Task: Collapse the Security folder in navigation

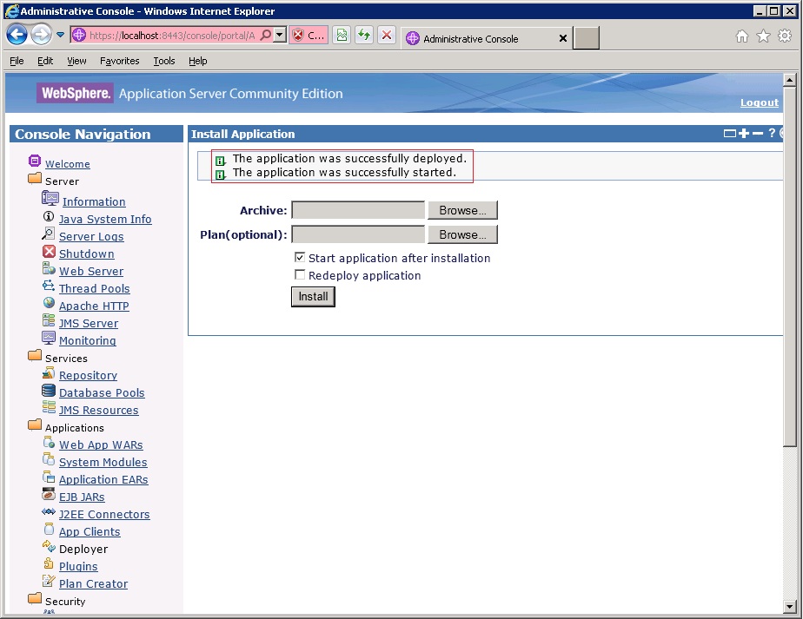Action: (35, 598)
